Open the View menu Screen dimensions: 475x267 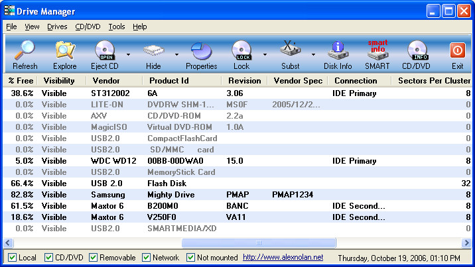coord(32,27)
